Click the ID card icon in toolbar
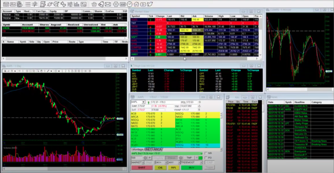Viewport: 334px width, 173px height. 13,4
